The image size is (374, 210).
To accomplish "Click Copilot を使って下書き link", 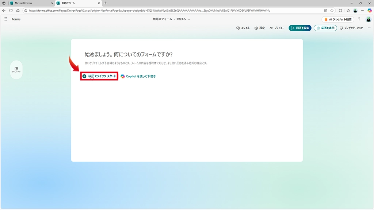I will coord(138,76).
